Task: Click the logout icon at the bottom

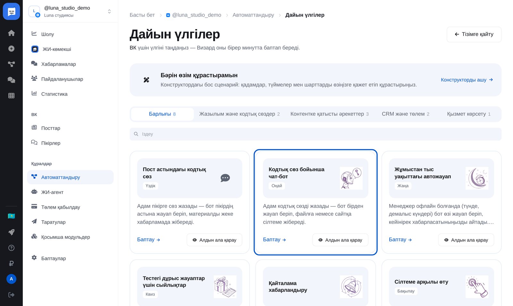Action: [x=11, y=295]
